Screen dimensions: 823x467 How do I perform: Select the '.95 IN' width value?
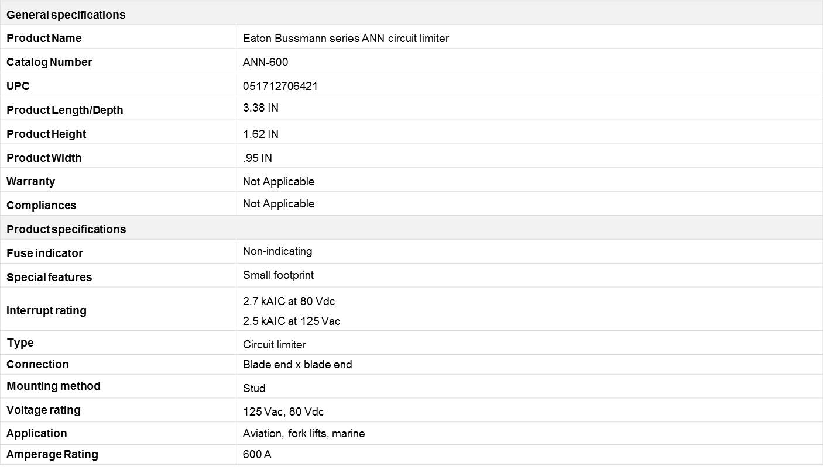[x=258, y=158]
